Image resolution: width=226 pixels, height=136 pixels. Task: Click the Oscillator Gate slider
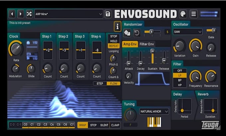click(x=211, y=30)
